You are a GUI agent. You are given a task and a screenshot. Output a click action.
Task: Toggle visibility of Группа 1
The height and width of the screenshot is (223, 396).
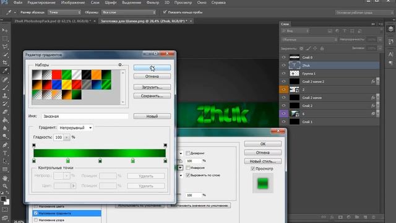click(283, 73)
